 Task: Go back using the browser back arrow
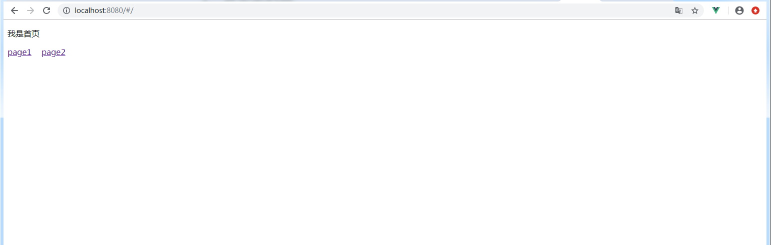15,10
